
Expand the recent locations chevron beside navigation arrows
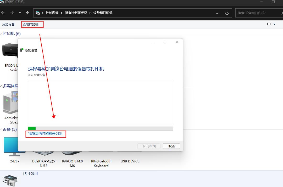coord(20,13)
